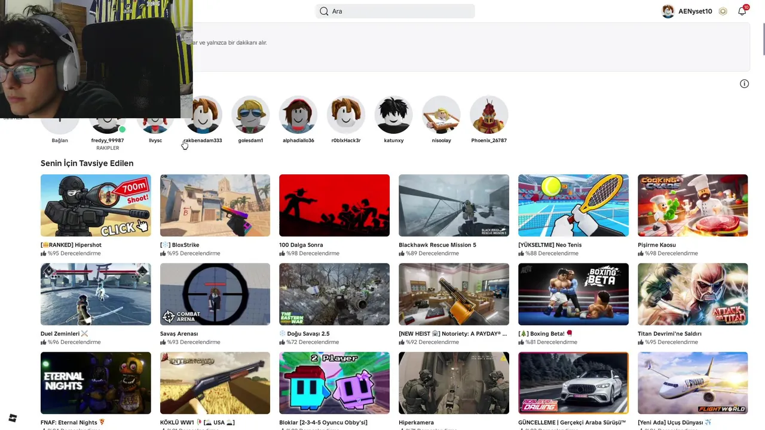This screenshot has width=765, height=430.
Task: Open the notifications bell icon
Action: coord(742,11)
